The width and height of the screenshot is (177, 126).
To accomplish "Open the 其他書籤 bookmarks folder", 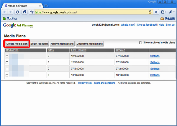I will point(168,19).
